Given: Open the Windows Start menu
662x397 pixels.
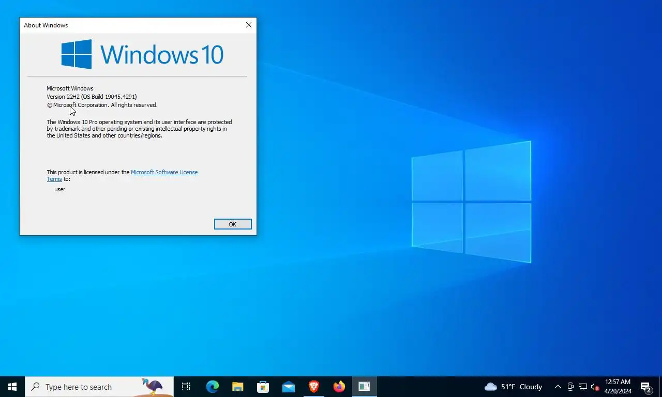Looking at the screenshot, I should [12, 387].
